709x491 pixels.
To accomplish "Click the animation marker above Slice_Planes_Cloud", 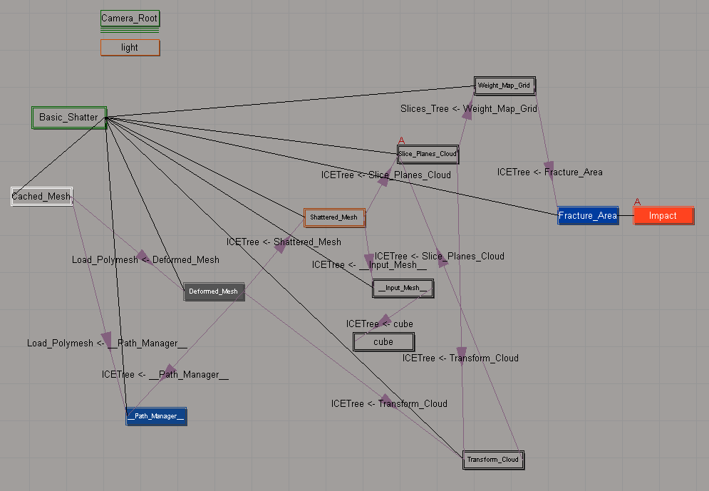I will point(401,140).
